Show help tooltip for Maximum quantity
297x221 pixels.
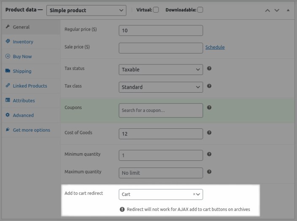[x=209, y=172]
